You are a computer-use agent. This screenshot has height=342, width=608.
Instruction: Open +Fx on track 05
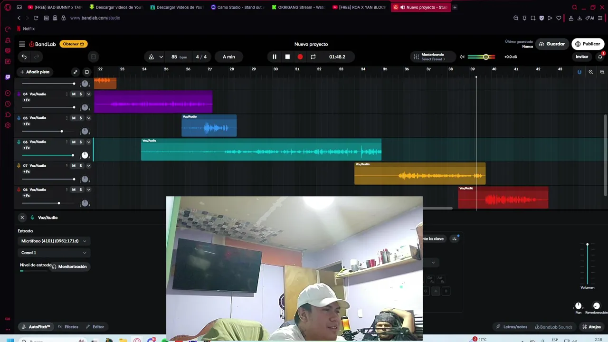point(27,124)
